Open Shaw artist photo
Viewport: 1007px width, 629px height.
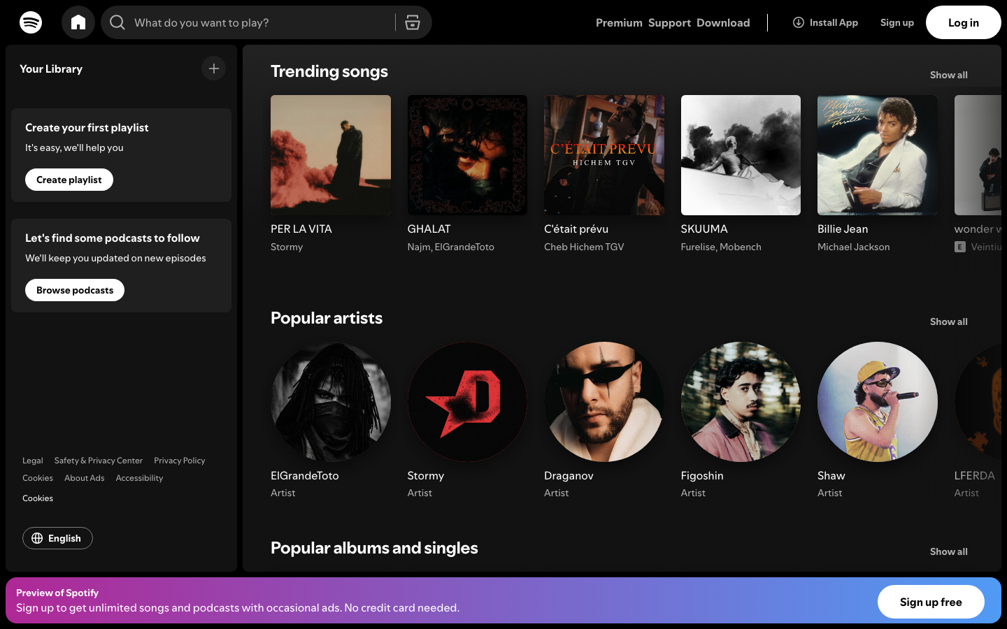tap(878, 402)
